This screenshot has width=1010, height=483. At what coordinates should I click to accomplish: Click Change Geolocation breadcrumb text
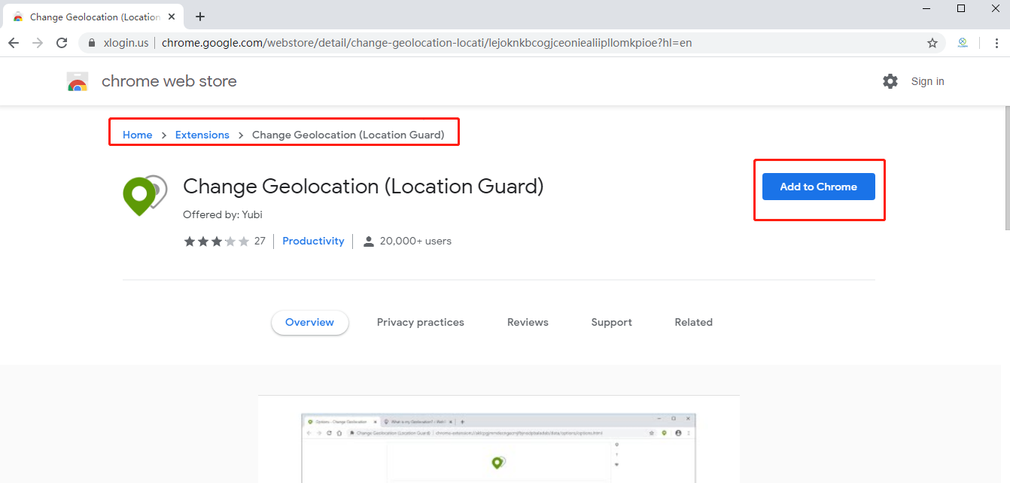click(x=348, y=135)
